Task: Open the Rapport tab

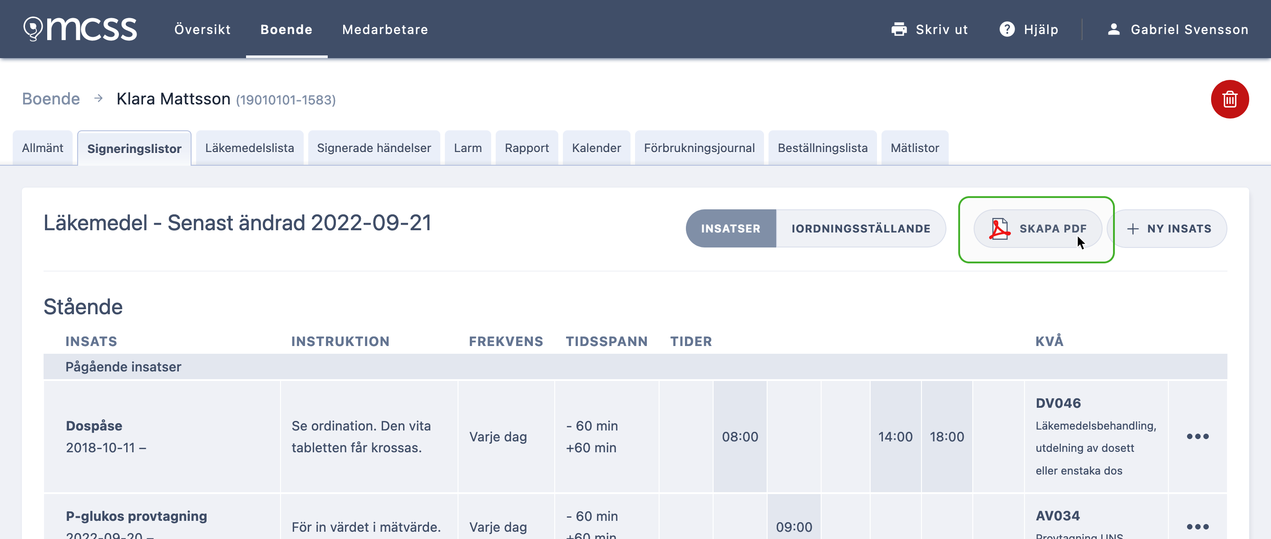Action: coord(527,148)
